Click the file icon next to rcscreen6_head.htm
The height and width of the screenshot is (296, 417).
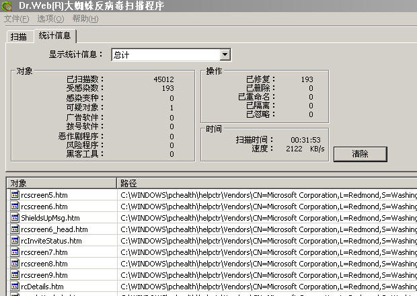click(15, 229)
